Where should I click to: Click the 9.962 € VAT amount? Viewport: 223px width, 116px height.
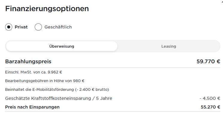pyautogui.click(x=55, y=72)
